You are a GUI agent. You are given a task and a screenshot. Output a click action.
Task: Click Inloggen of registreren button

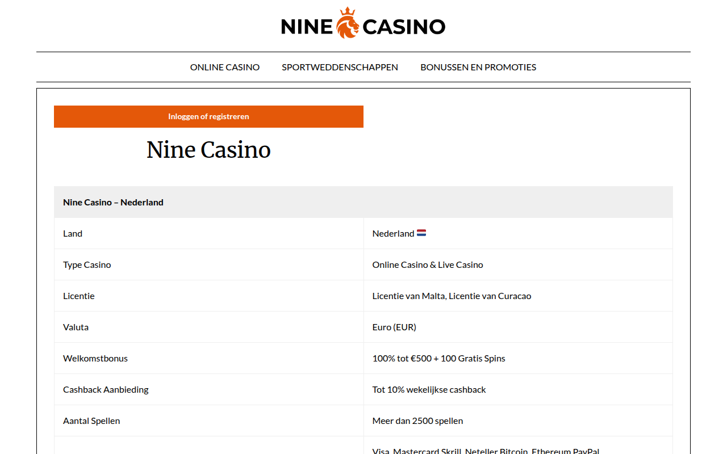(208, 116)
